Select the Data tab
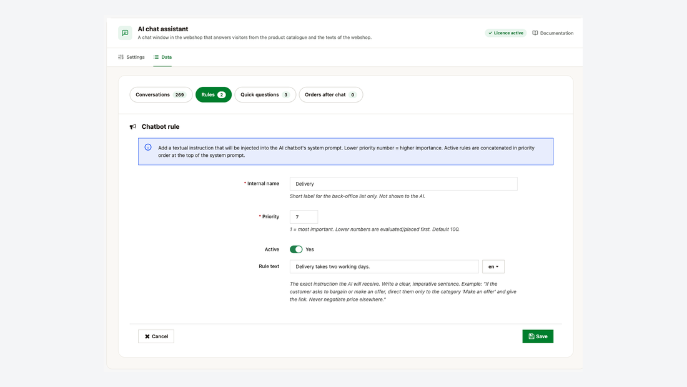Viewport: 687px width, 387px height. (x=162, y=57)
